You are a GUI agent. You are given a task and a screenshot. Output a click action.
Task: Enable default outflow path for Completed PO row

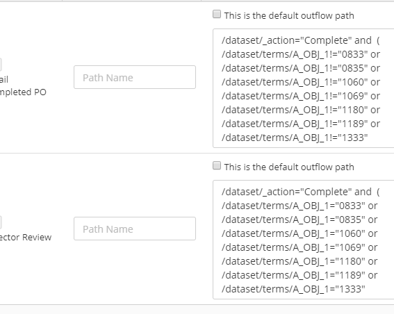(x=217, y=15)
